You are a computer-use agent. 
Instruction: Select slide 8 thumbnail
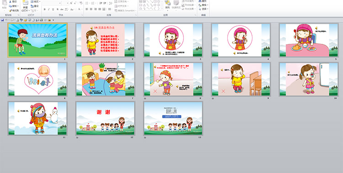pyautogui.click(x=173, y=79)
